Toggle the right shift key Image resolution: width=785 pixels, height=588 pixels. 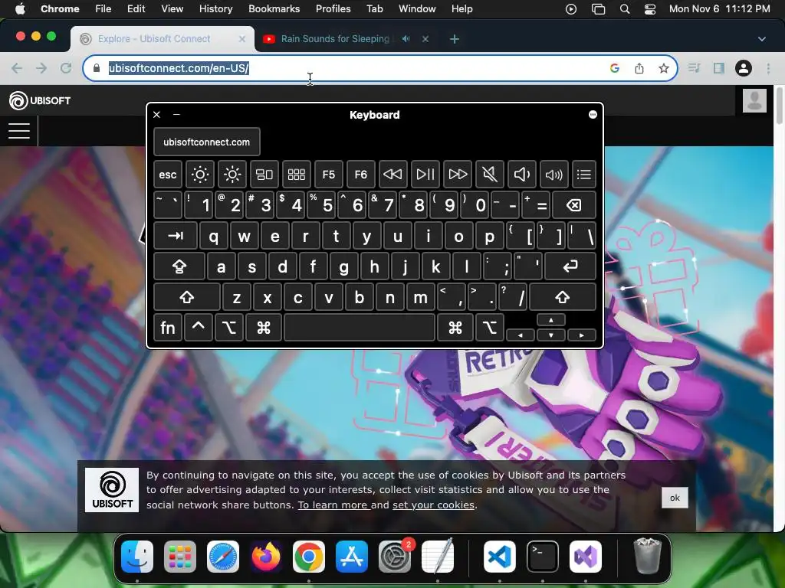pyautogui.click(x=562, y=297)
